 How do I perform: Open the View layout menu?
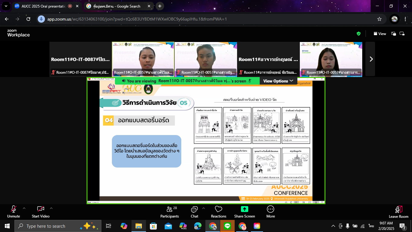pos(380,34)
